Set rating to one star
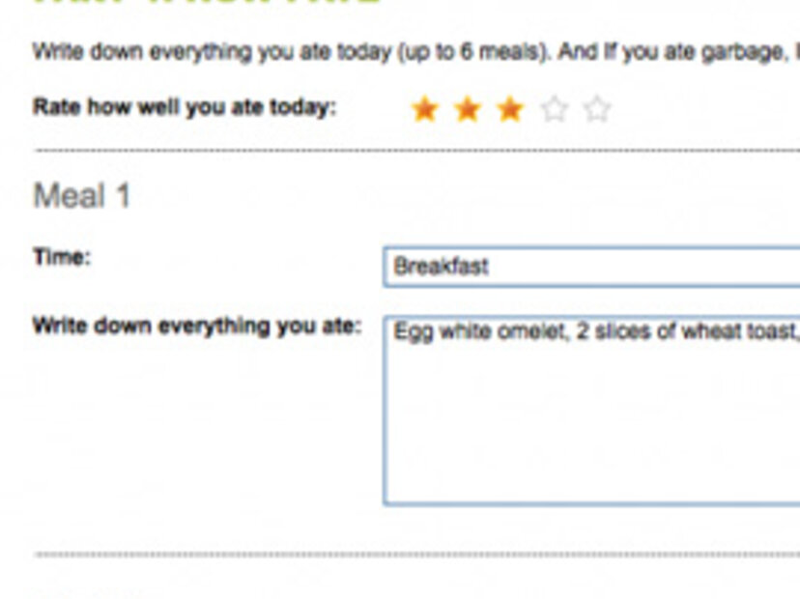The height and width of the screenshot is (599, 800). click(424, 109)
